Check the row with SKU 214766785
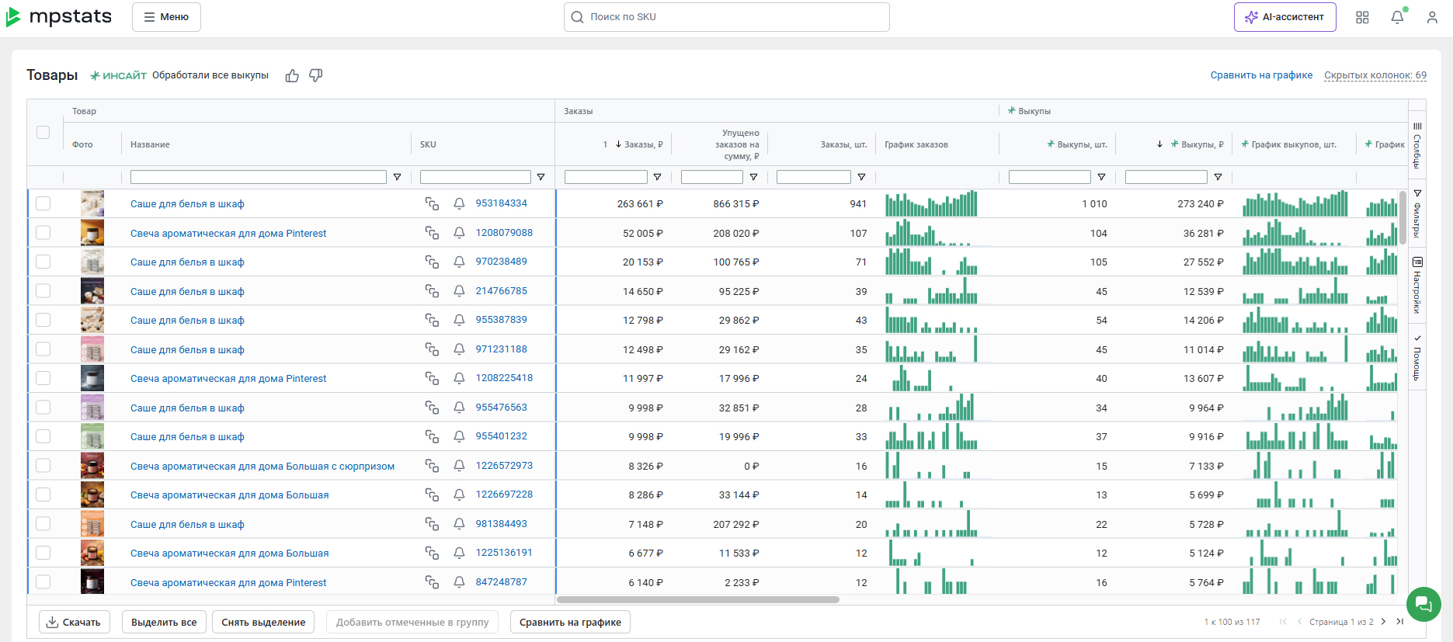The width and height of the screenshot is (1453, 642). click(x=43, y=291)
